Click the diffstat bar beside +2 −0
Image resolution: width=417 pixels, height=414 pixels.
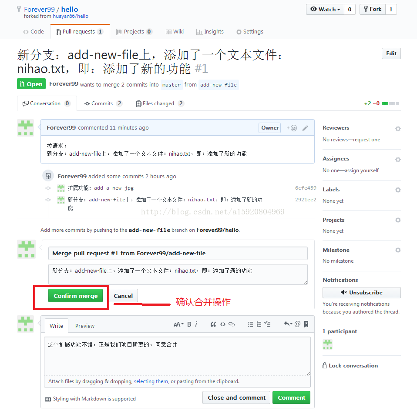390,103
